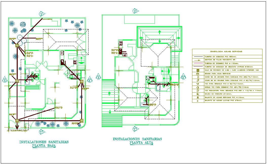Click the bomba para aguas servidas icon
267x164 pixels.
[x=198, y=73]
